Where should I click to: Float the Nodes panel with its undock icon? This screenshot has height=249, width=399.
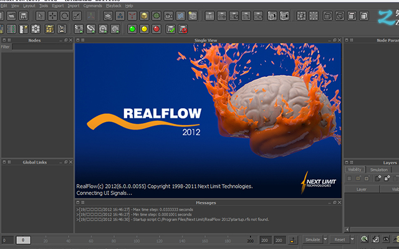click(66, 40)
